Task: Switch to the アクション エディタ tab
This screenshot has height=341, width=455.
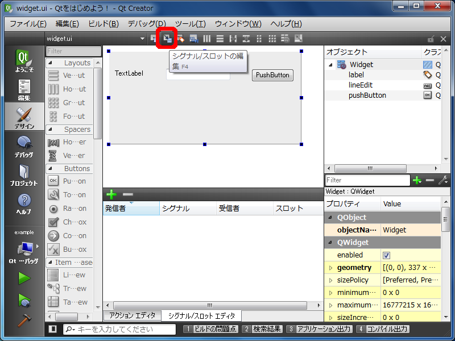Action: click(132, 315)
